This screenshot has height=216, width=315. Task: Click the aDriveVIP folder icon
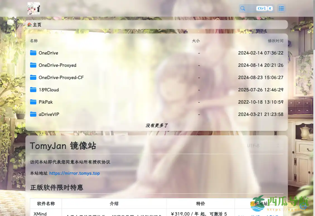[x=33, y=114]
